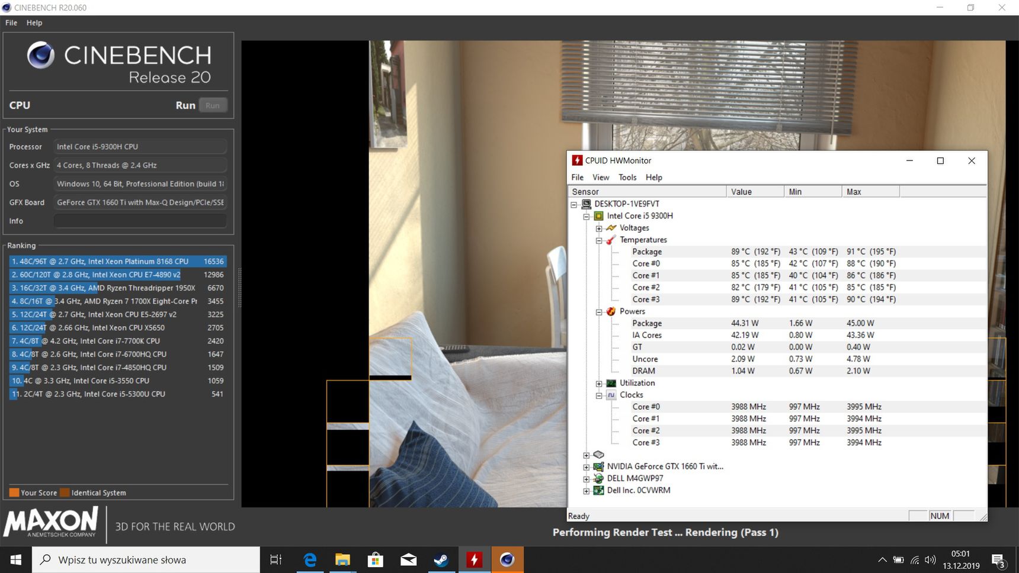This screenshot has height=573, width=1019.
Task: Click the Utilization icon
Action: tap(611, 383)
